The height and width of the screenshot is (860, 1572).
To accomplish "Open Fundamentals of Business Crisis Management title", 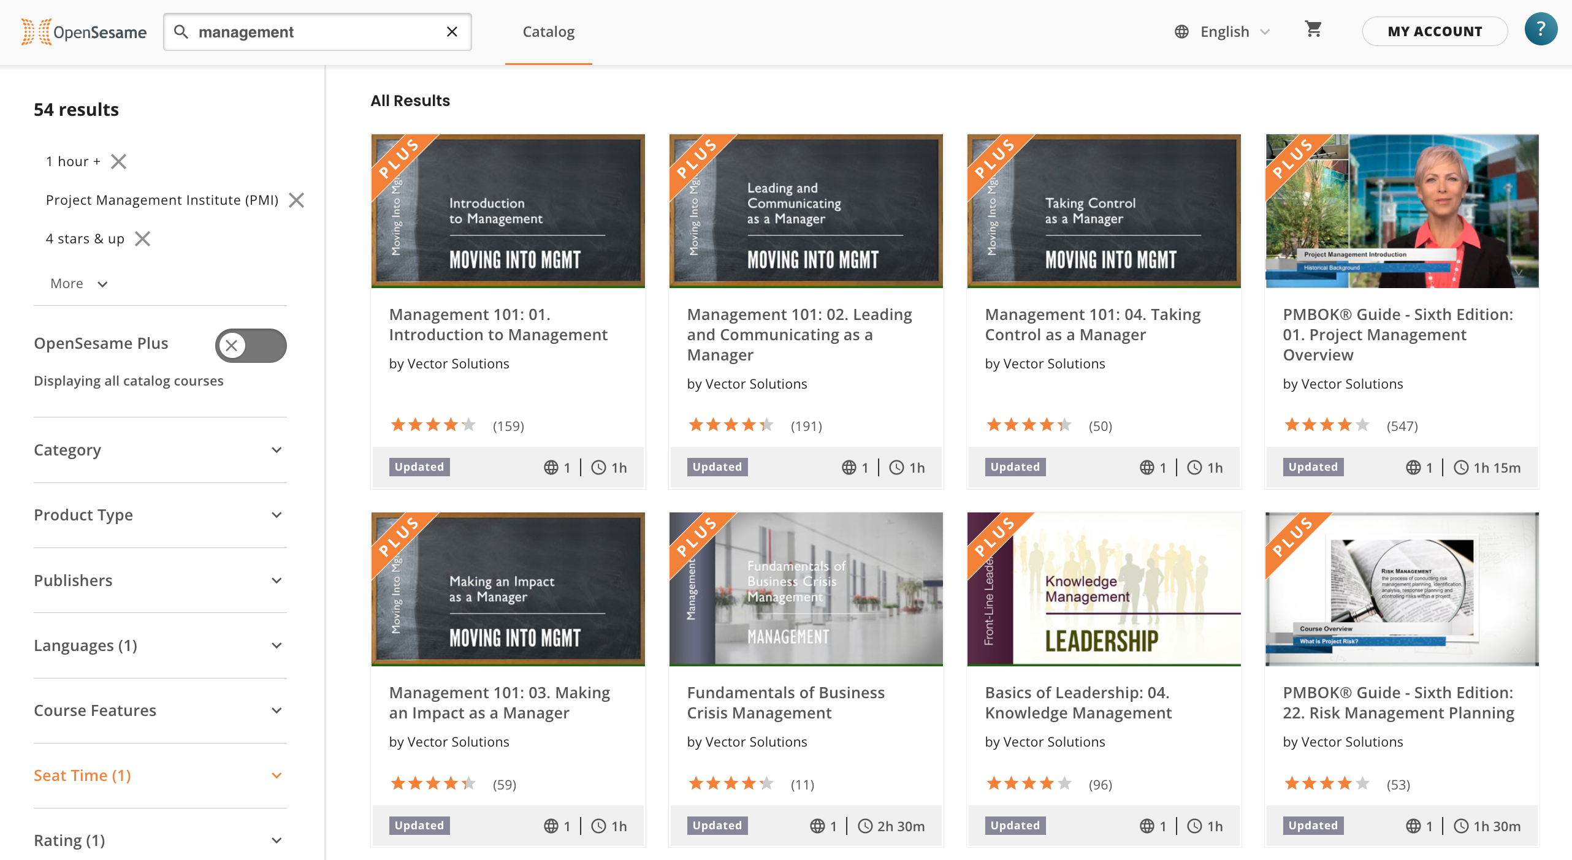I will pyautogui.click(x=785, y=702).
